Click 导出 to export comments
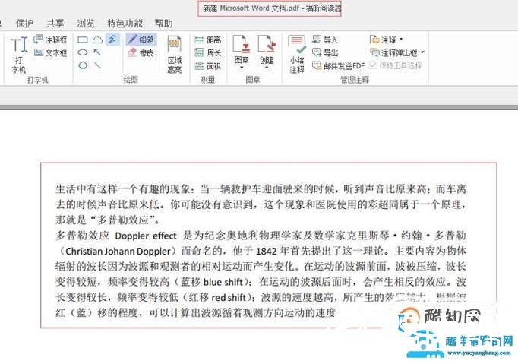 click(x=325, y=52)
